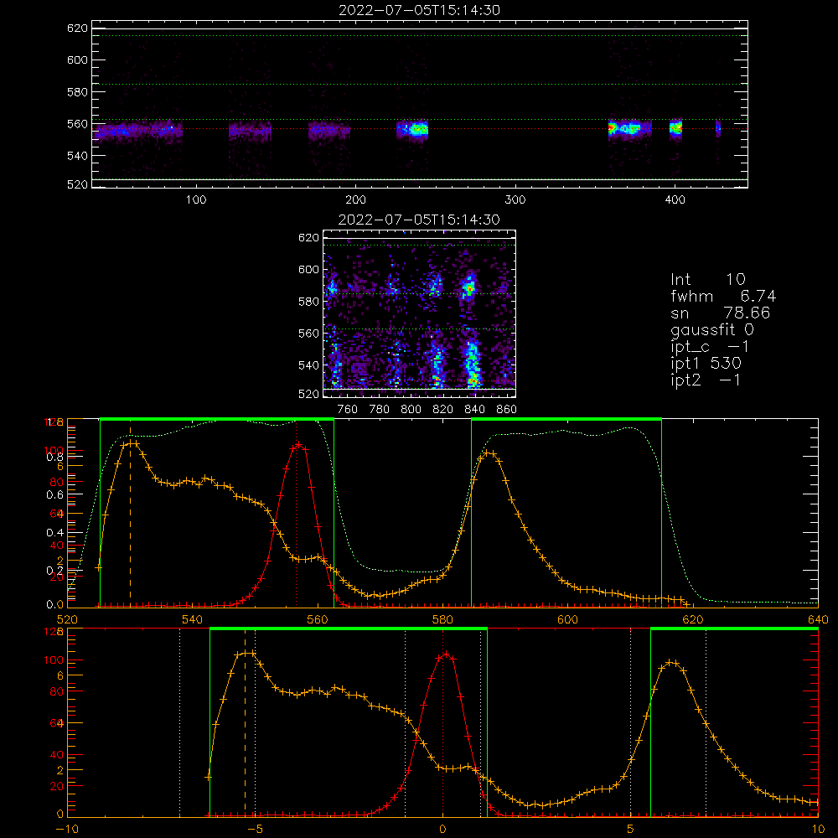Click x-axis label 860 under middle image
The image size is (838, 838).
tap(507, 410)
